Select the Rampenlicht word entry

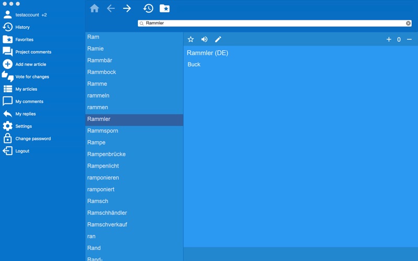pyautogui.click(x=134, y=165)
